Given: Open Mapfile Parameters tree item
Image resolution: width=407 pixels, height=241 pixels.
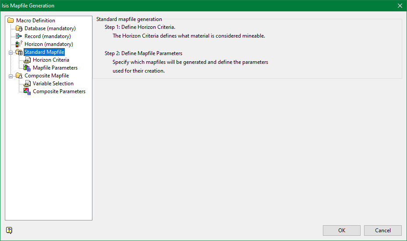Looking at the screenshot, I should (55, 68).
